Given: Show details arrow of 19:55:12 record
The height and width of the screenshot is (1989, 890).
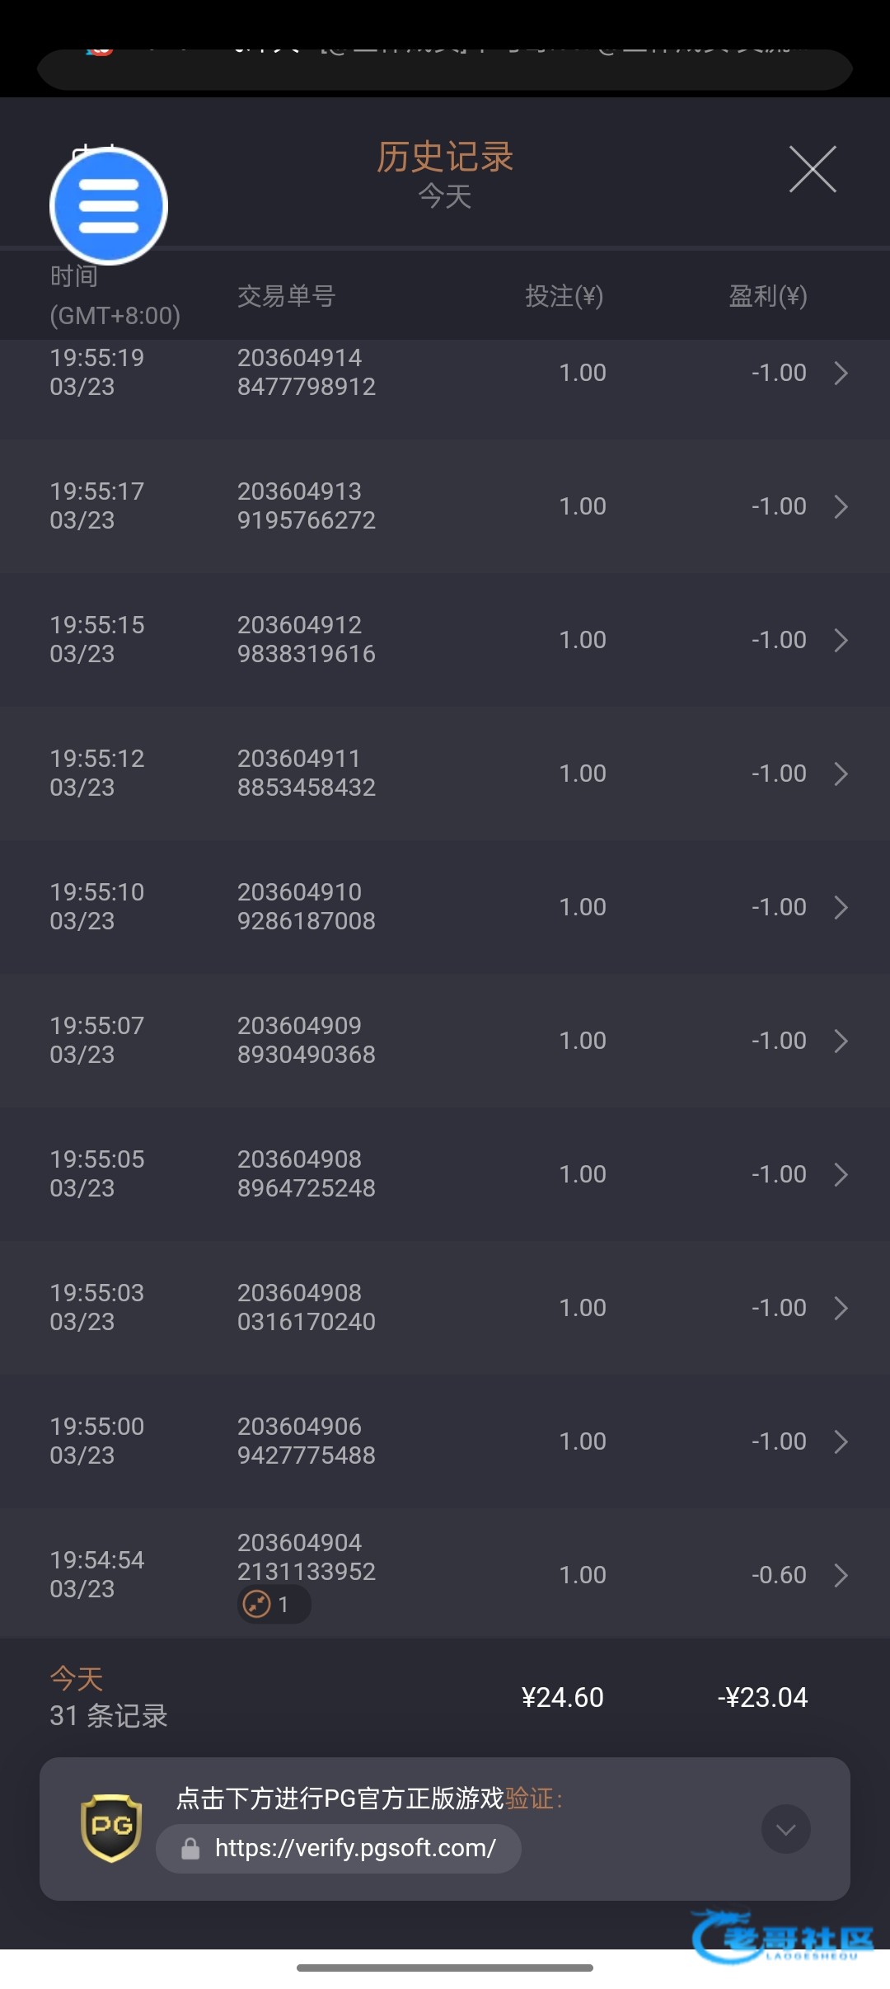Looking at the screenshot, I should [841, 773].
